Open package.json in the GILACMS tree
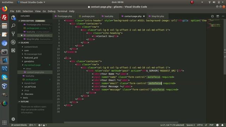Image resolution: width=226 pixels, height=127 pixels. (32, 80)
